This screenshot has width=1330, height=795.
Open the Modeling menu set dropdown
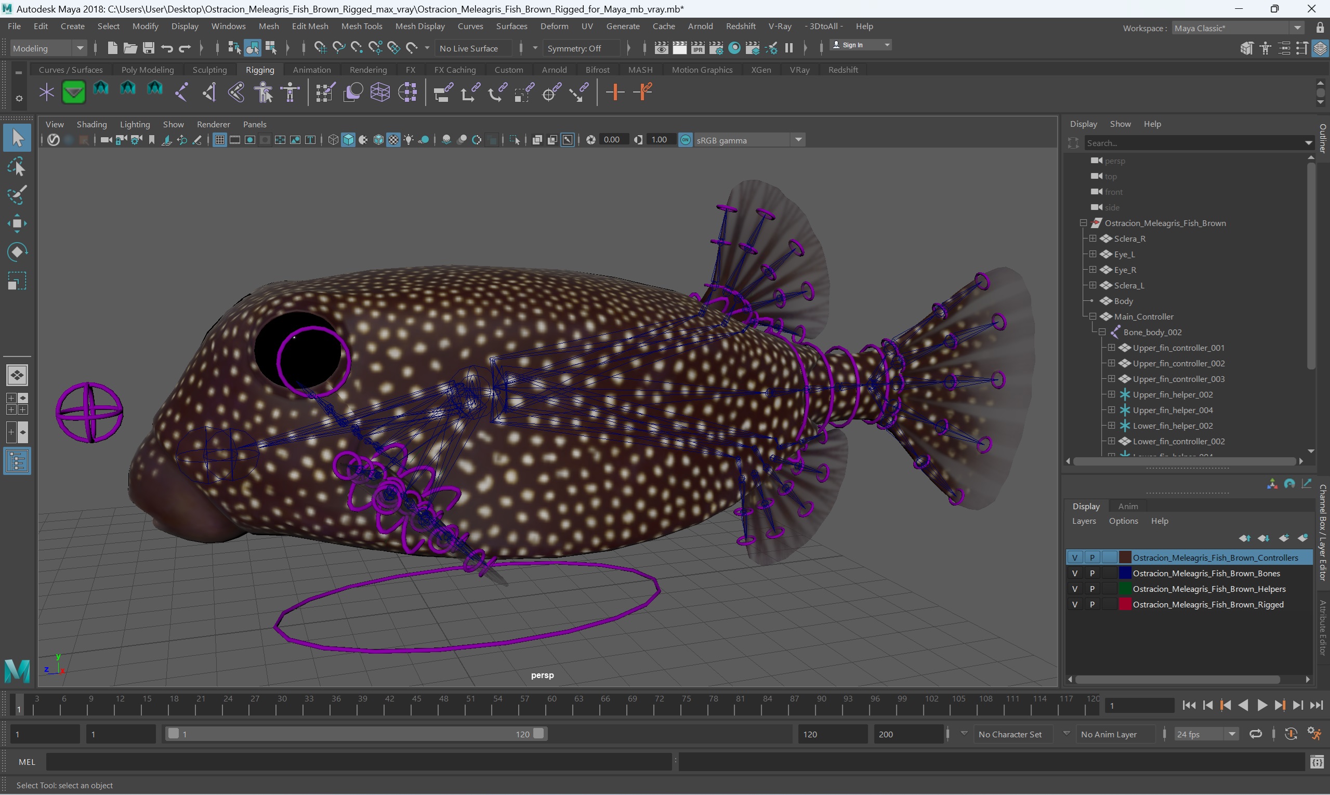tap(48, 48)
